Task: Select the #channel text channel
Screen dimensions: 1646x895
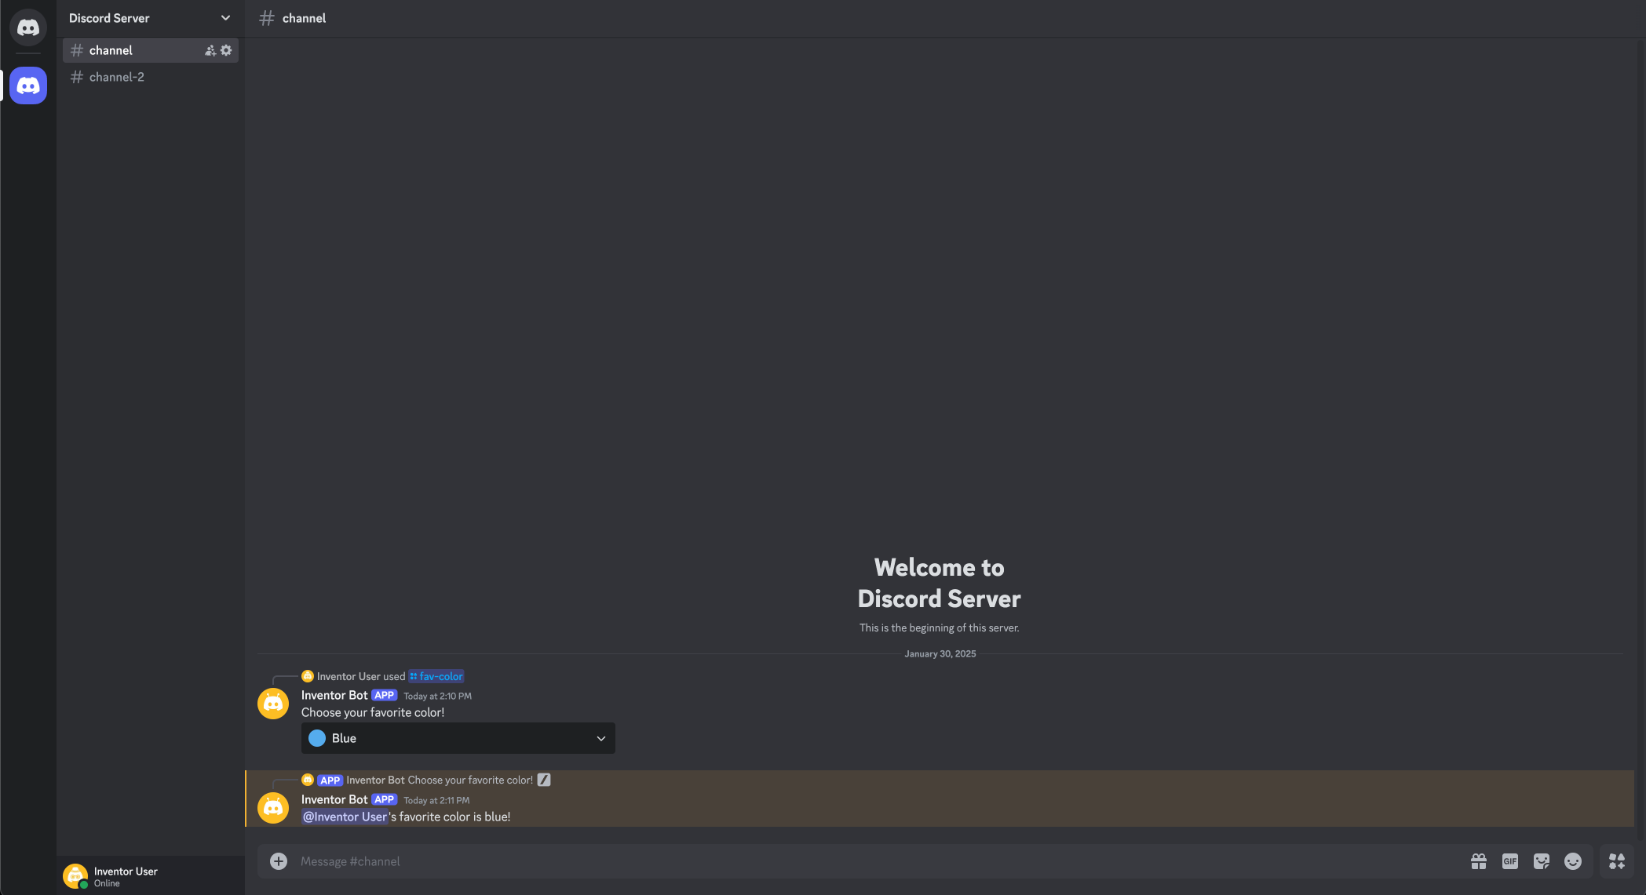Action: tap(151, 50)
